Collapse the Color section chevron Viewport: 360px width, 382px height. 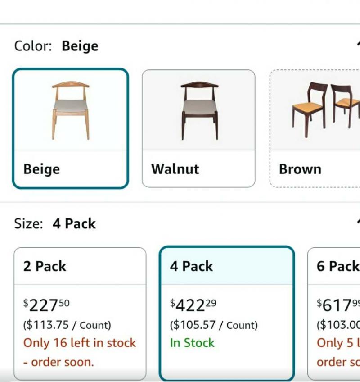point(358,44)
